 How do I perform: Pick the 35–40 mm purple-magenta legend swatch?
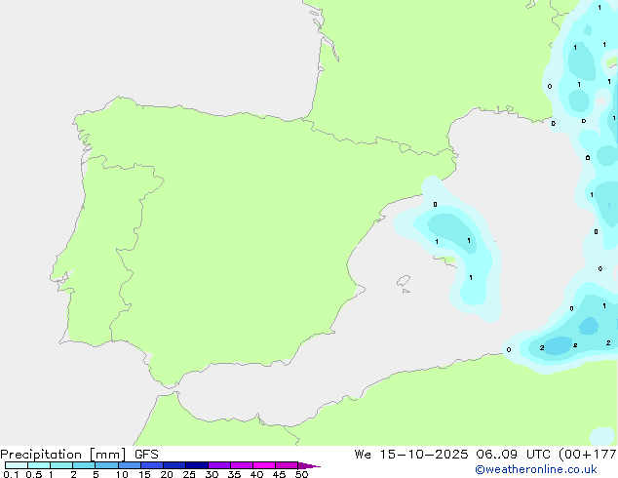click(242, 465)
